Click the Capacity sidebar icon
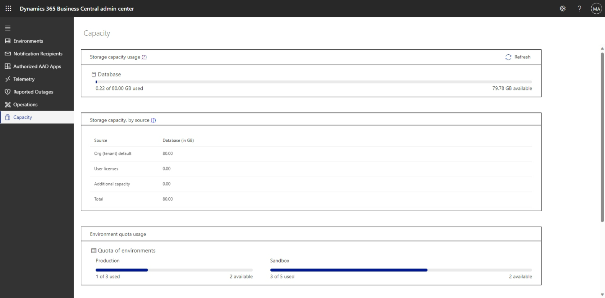The height and width of the screenshot is (298, 605). click(8, 117)
